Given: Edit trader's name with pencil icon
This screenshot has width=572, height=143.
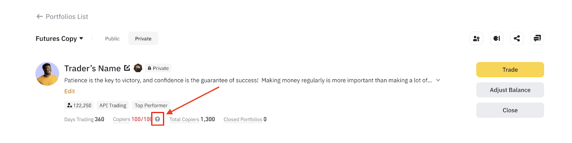Looking at the screenshot, I should [x=127, y=68].
